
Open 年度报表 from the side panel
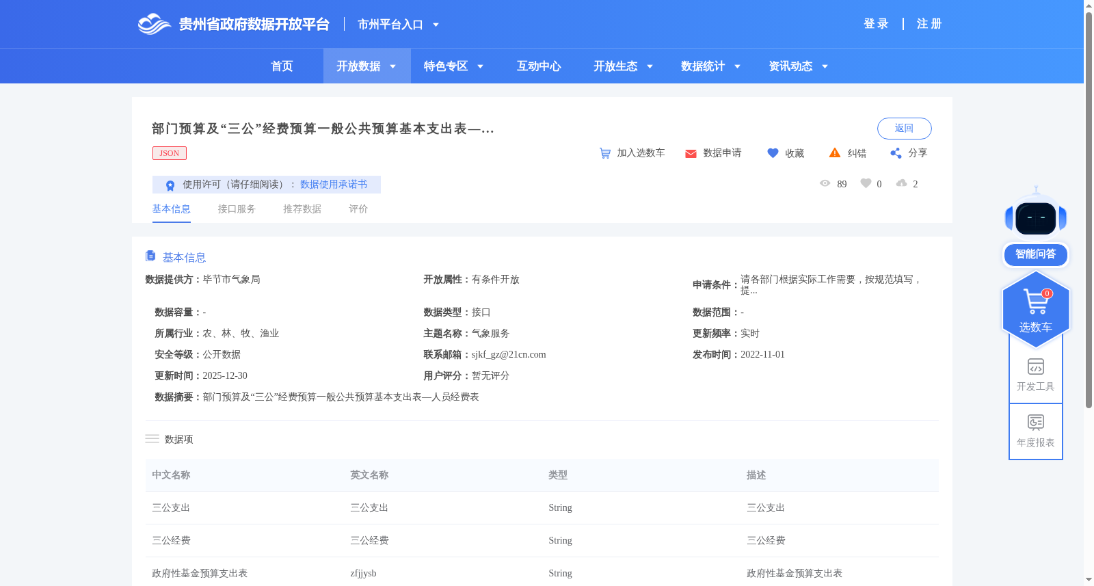coord(1036,431)
